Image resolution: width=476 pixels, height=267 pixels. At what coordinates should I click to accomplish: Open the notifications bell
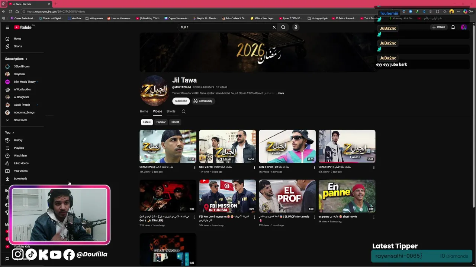[453, 27]
